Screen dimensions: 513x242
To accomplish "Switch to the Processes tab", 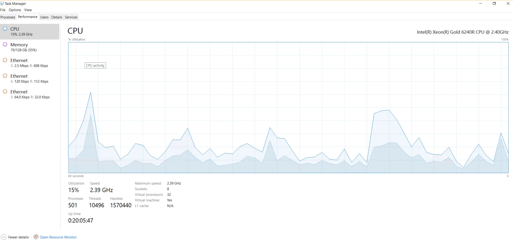I will tap(8, 17).
